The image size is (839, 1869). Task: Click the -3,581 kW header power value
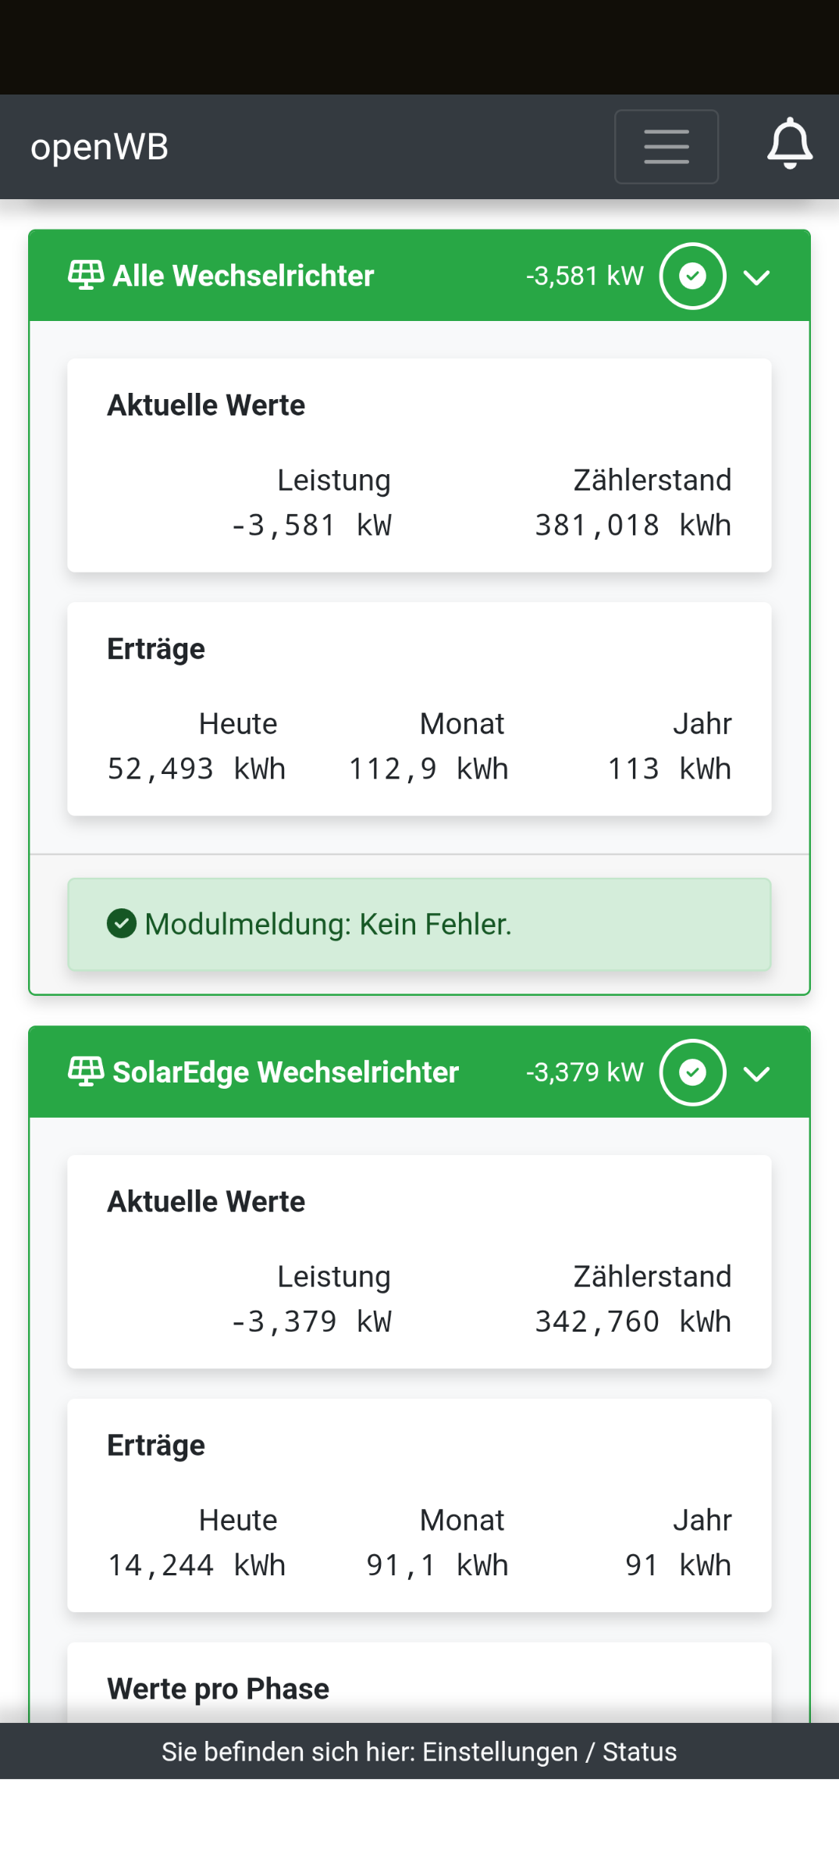coord(585,276)
